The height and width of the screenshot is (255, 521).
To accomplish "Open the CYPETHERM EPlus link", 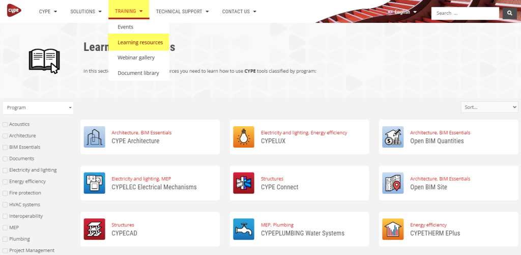I will coord(435,233).
